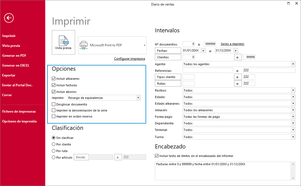Viewport: 301px width, 186px height.
Task: Open Fichero de impresoras
Action: coord(19,111)
